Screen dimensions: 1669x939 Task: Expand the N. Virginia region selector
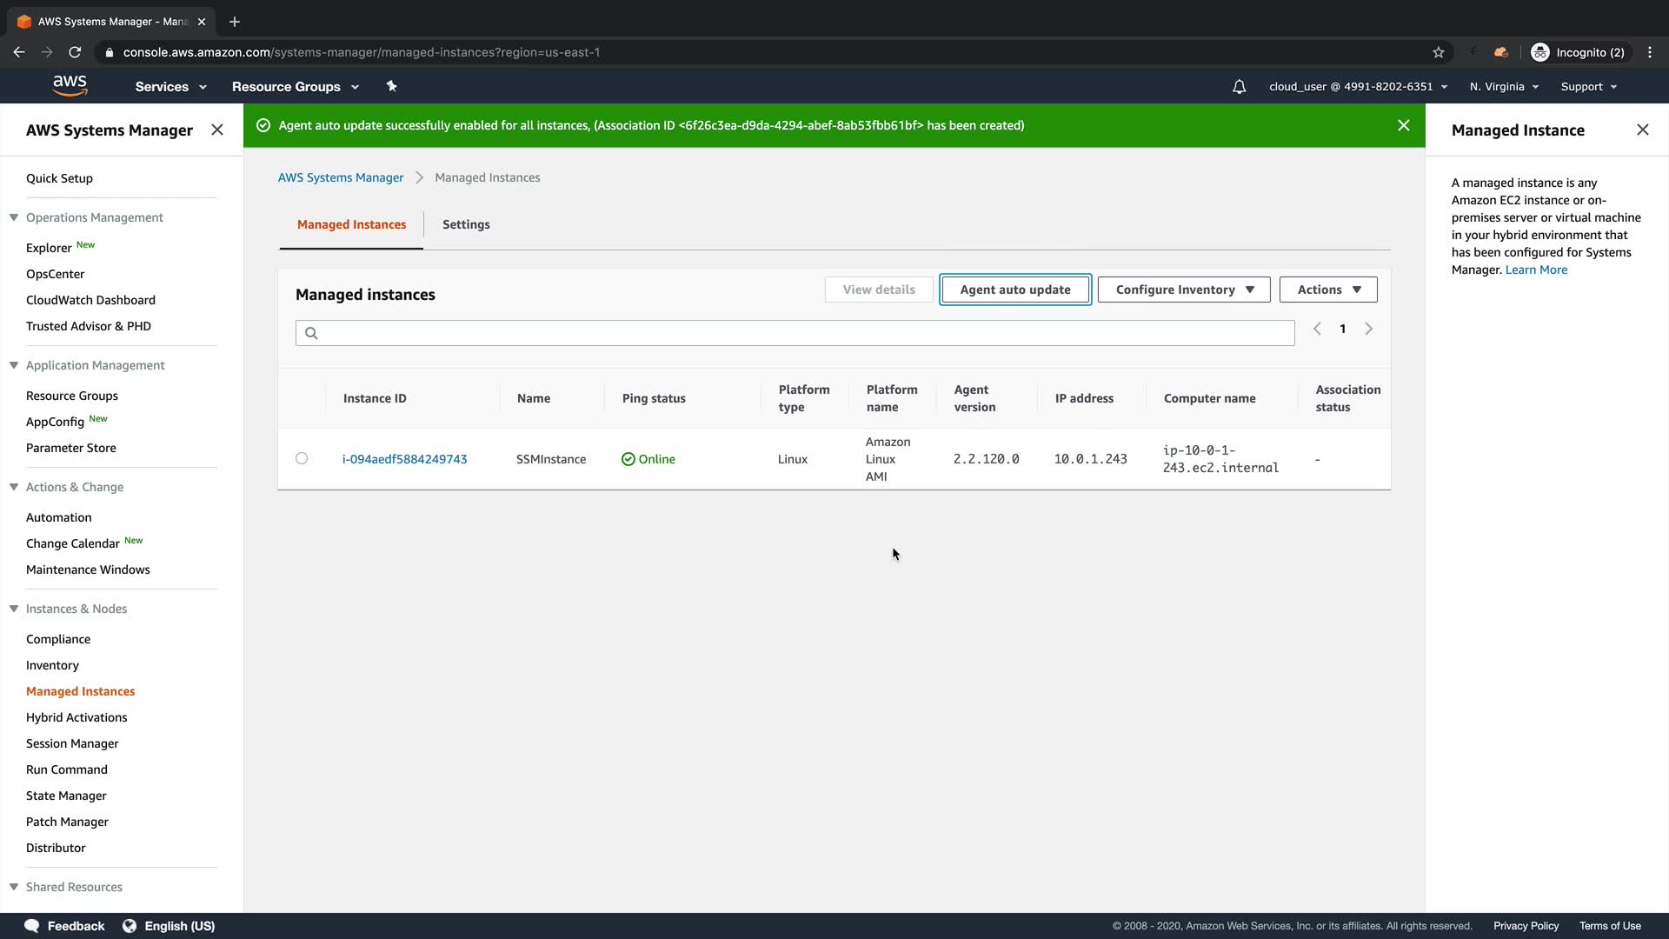1503,87
